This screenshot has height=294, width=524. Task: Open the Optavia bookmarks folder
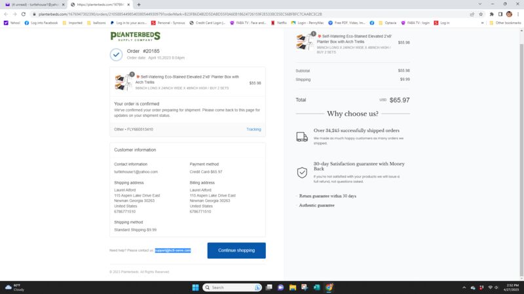coord(387,23)
